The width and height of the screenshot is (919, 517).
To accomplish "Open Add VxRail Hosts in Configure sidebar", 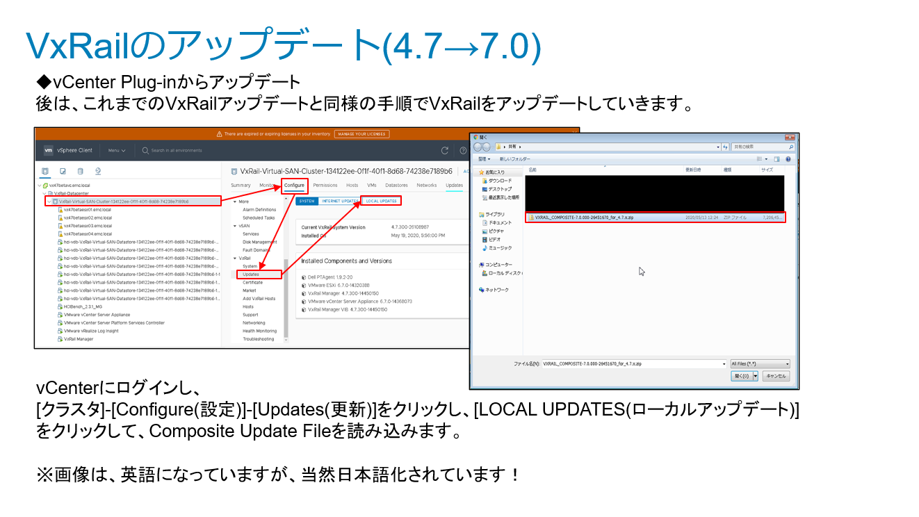I will pyautogui.click(x=259, y=299).
